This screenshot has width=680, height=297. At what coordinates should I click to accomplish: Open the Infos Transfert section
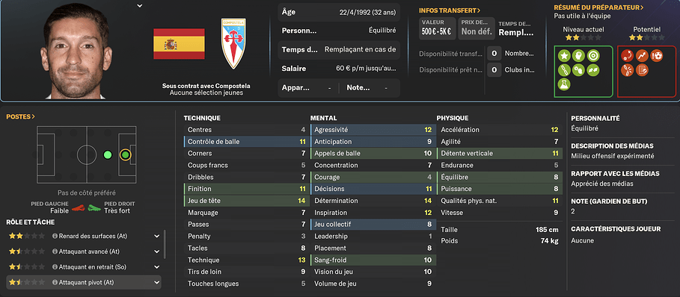[450, 10]
